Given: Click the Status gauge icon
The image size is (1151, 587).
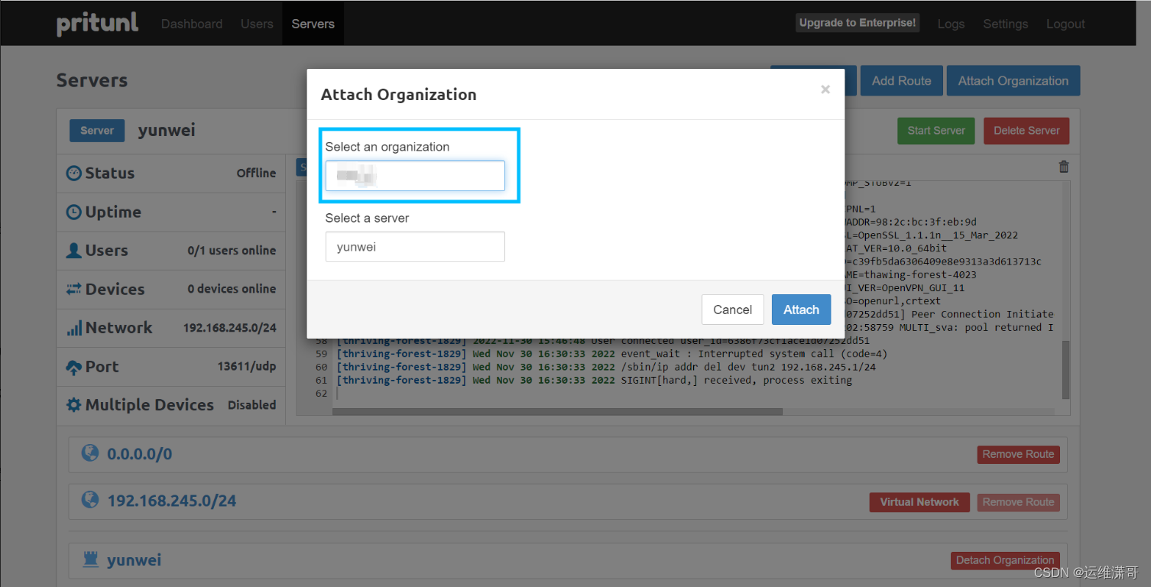Looking at the screenshot, I should pyautogui.click(x=73, y=174).
